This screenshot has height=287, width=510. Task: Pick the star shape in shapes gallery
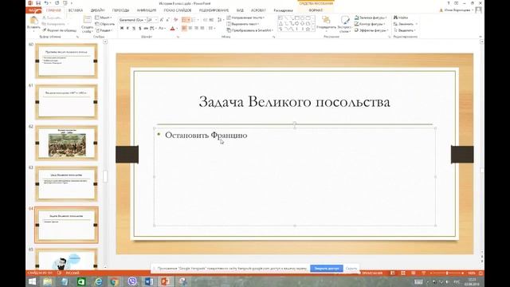[308, 29]
